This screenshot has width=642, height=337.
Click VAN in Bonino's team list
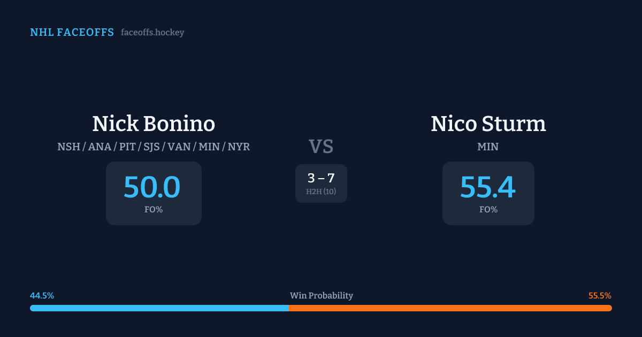(x=179, y=147)
